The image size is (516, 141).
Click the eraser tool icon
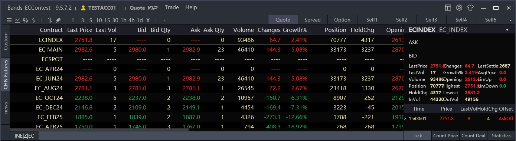point(58,20)
